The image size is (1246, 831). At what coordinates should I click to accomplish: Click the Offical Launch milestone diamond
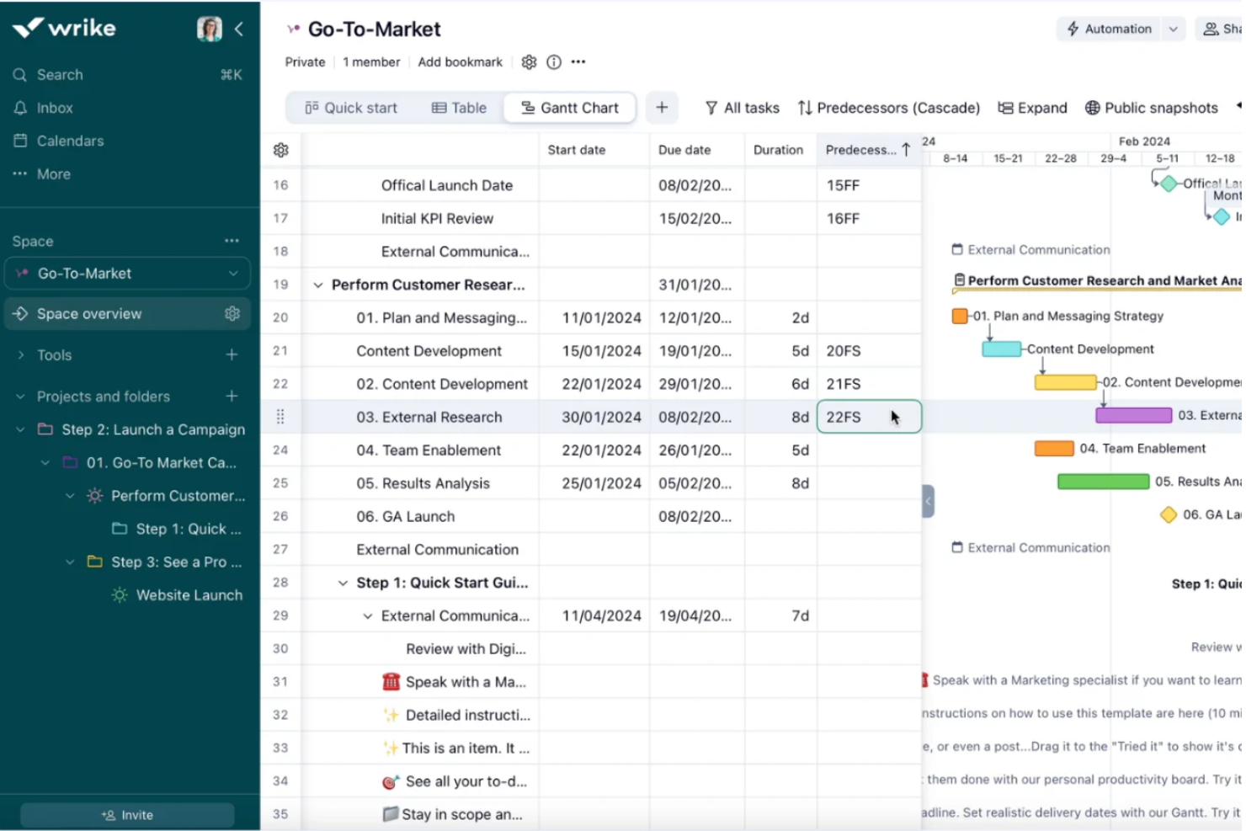1168,183
